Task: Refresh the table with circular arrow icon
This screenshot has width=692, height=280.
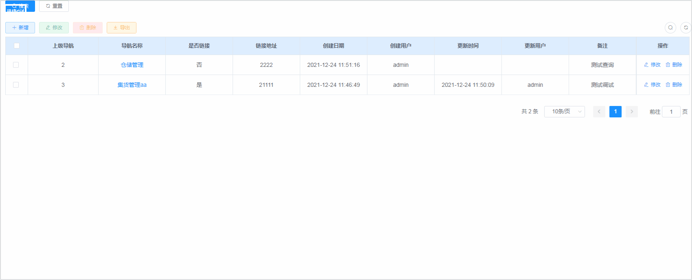Action: click(x=686, y=28)
